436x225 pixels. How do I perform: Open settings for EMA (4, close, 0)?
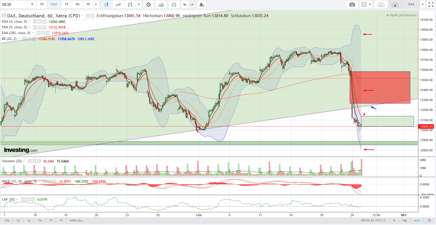tap(40, 22)
